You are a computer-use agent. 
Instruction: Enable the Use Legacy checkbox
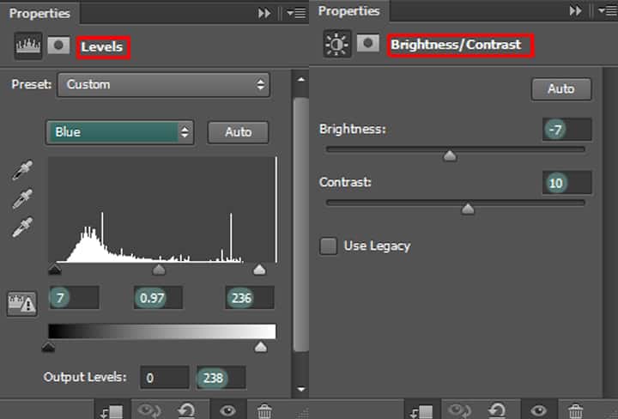click(x=329, y=246)
